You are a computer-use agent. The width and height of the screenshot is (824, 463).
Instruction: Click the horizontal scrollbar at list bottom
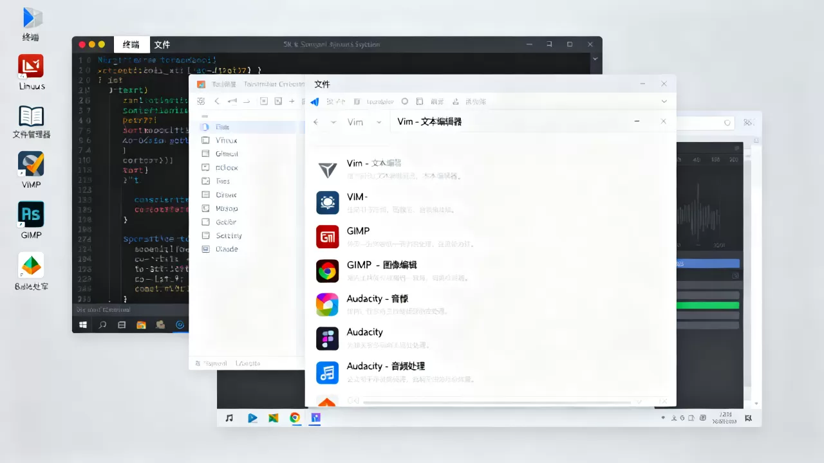point(496,403)
